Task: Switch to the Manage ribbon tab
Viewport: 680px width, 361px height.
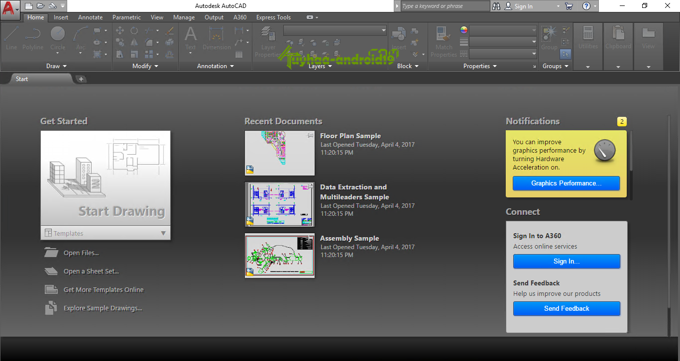Action: click(x=184, y=17)
